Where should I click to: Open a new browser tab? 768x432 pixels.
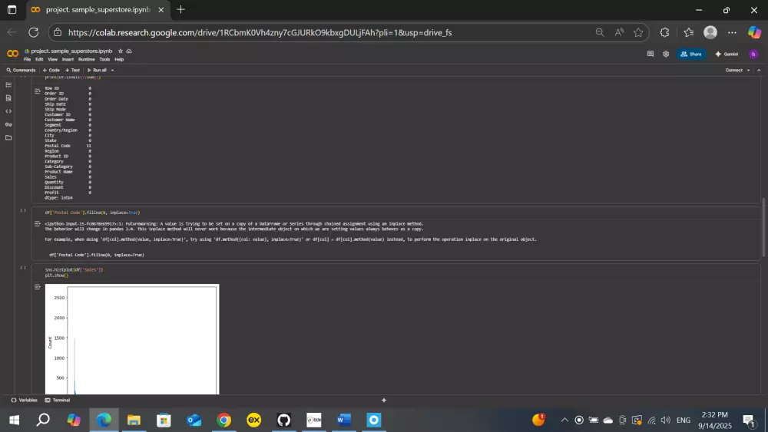[x=180, y=9]
